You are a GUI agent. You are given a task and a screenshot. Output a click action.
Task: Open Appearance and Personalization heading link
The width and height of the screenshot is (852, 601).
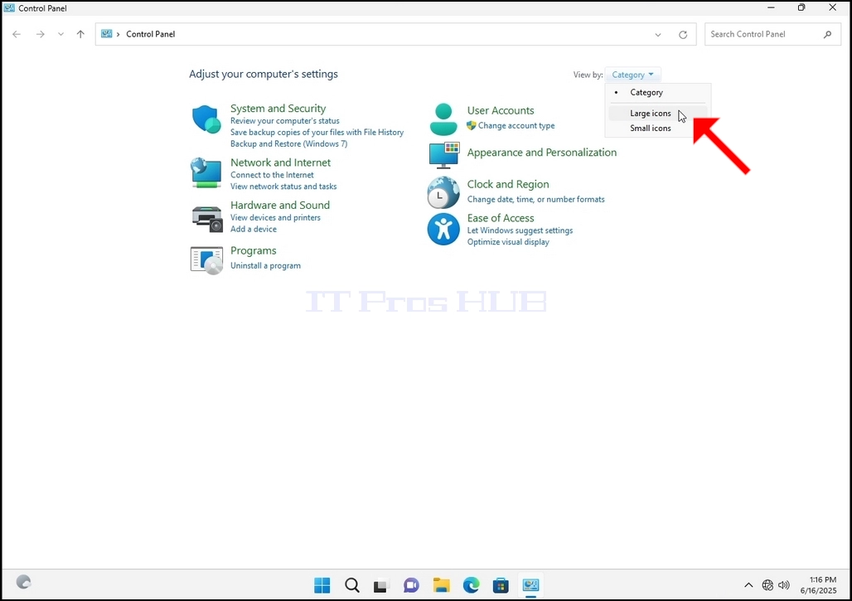click(x=542, y=153)
